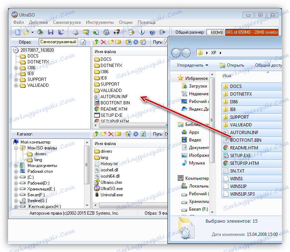Open the dropdown arrow next to Open icon

coord(33,32)
